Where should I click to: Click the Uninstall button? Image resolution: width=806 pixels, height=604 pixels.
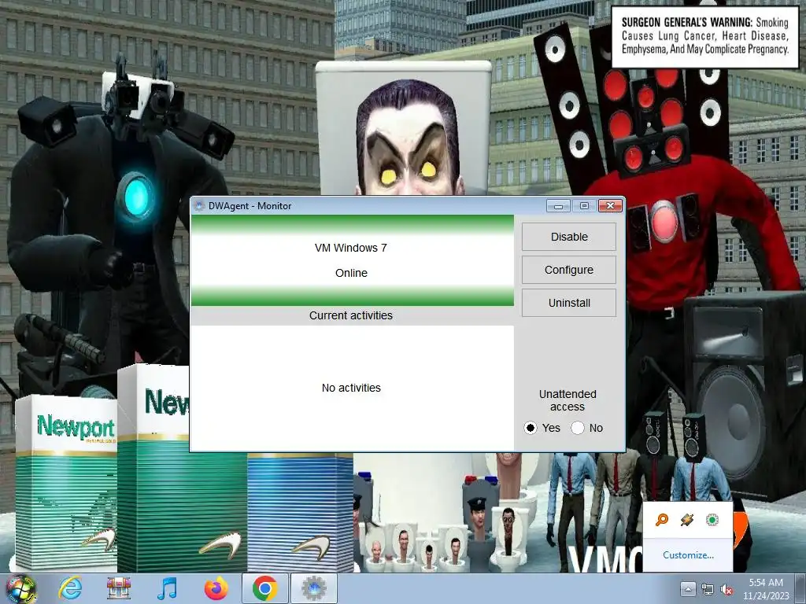568,303
